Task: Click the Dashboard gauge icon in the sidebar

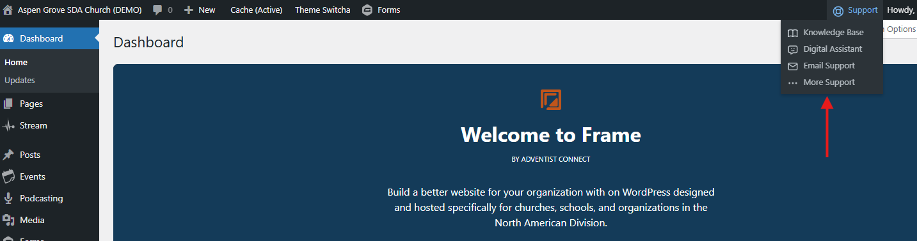Action: 8,38
